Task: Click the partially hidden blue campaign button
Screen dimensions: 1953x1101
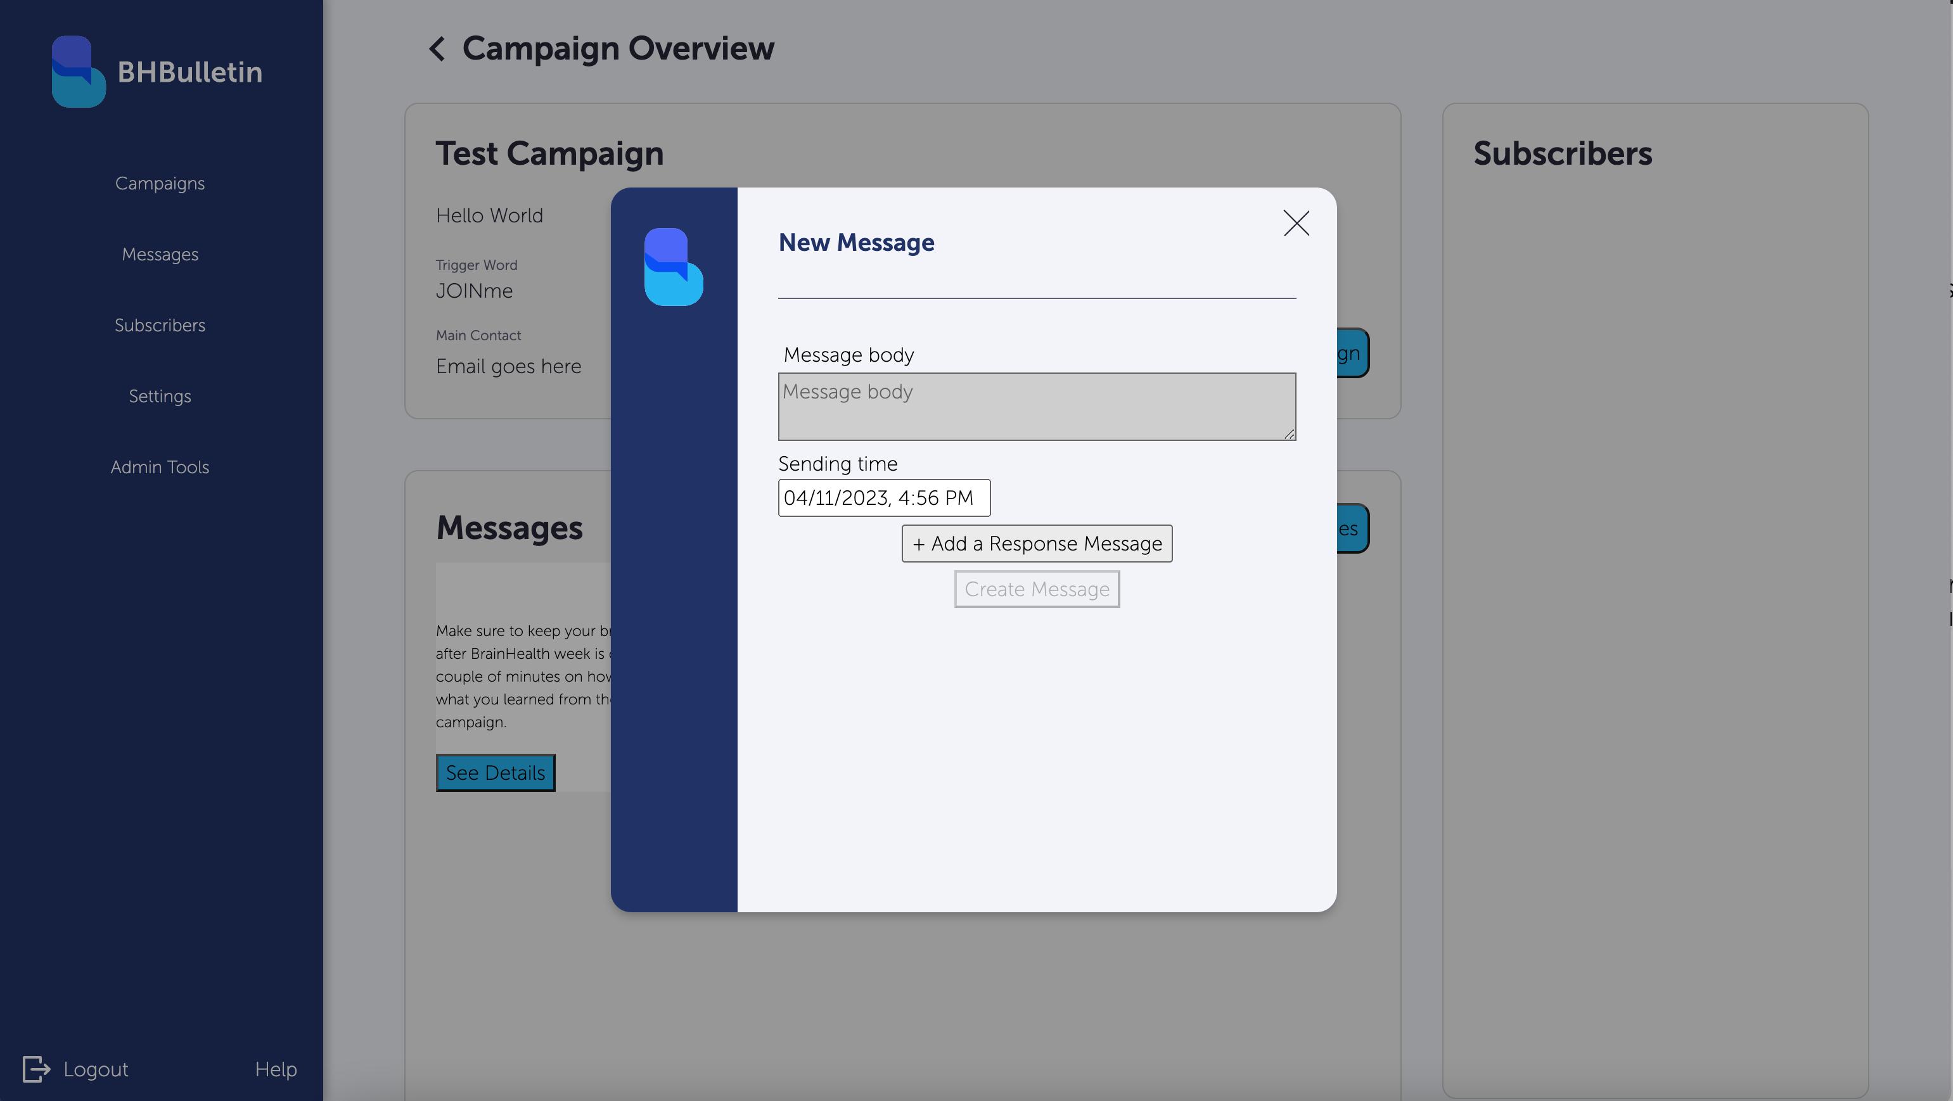Action: click(x=1352, y=353)
